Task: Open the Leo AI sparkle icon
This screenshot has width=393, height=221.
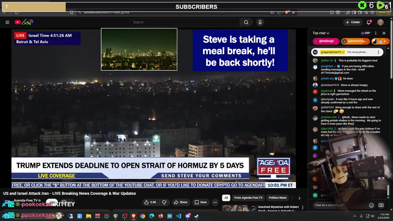Action: (x=366, y=12)
